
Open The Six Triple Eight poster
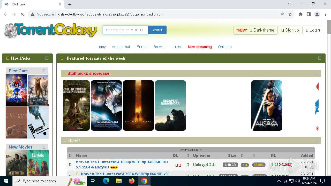coord(16,163)
